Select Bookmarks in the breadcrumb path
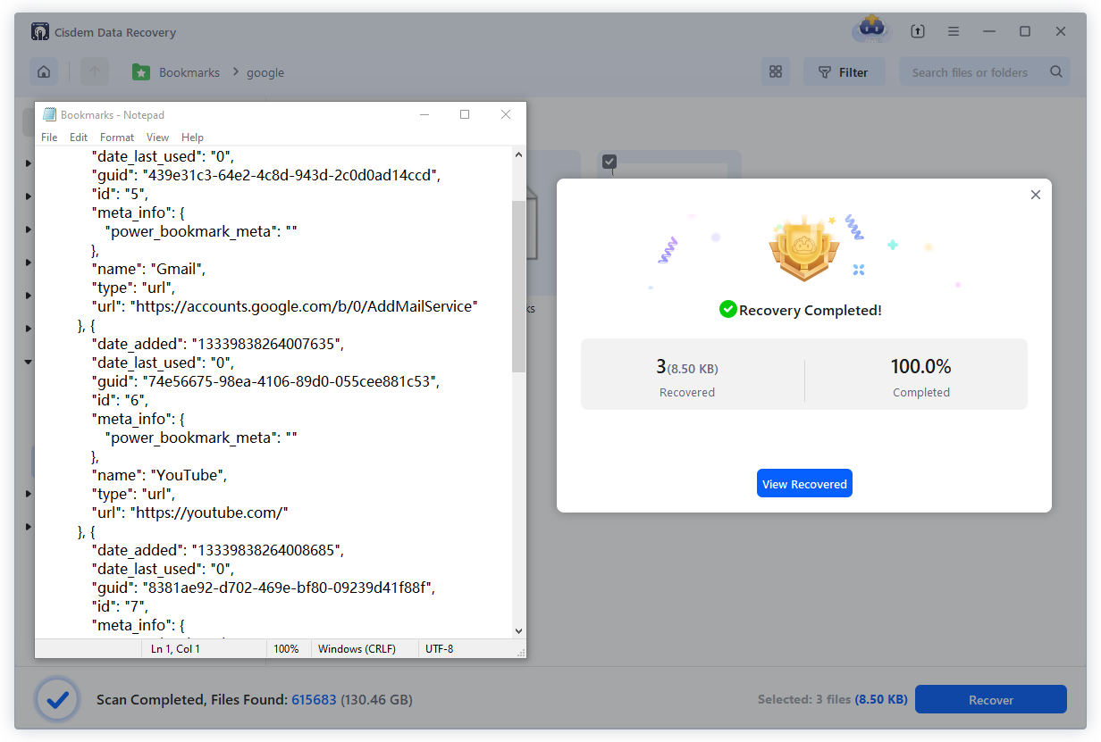Screen dimensions: 1101x742 click(189, 72)
